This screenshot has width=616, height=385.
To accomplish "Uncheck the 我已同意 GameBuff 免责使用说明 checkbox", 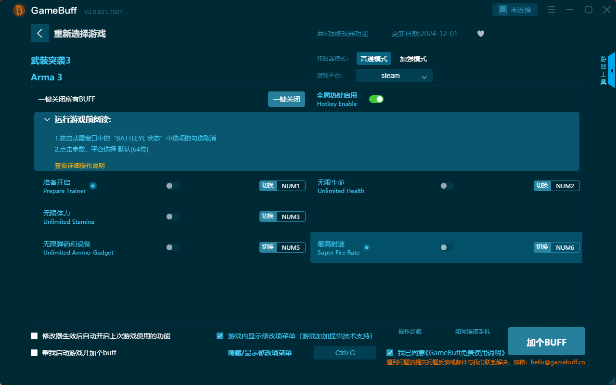I will [x=390, y=352].
